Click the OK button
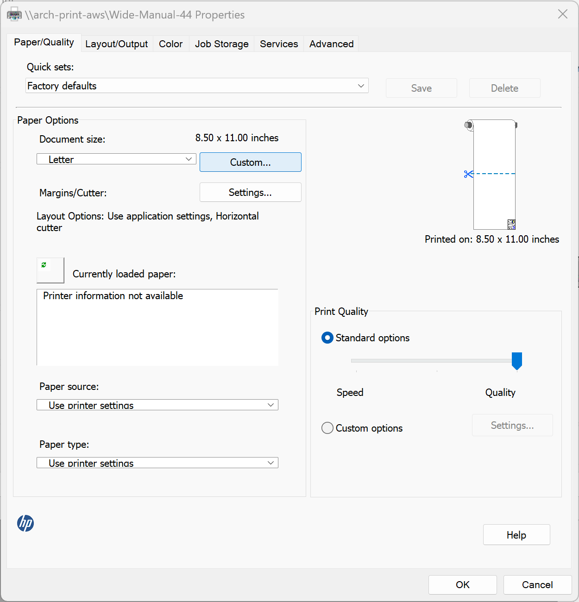 [x=463, y=585]
